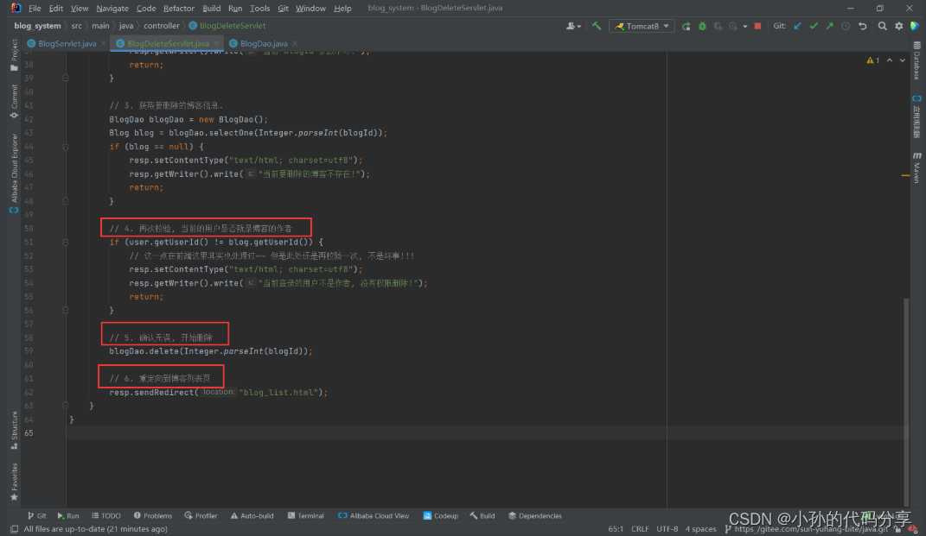
Task: Go to the previous highlighted problem arrow
Action: tap(890, 60)
